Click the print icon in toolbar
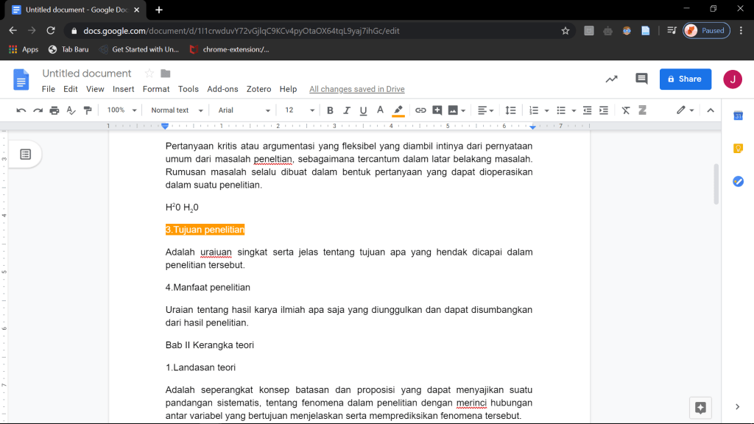This screenshot has width=754, height=424. click(54, 110)
